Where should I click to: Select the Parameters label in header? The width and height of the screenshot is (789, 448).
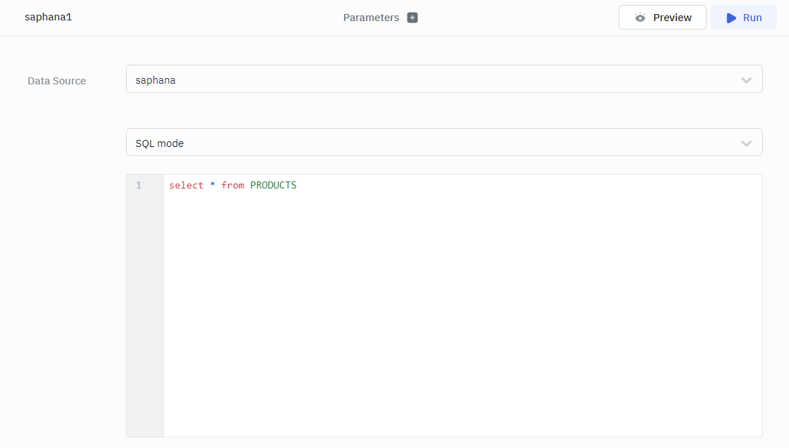(371, 18)
